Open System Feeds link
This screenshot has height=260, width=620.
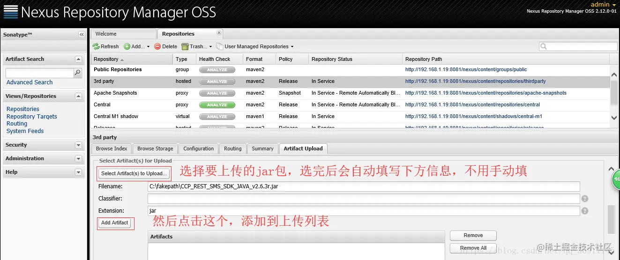coord(25,131)
